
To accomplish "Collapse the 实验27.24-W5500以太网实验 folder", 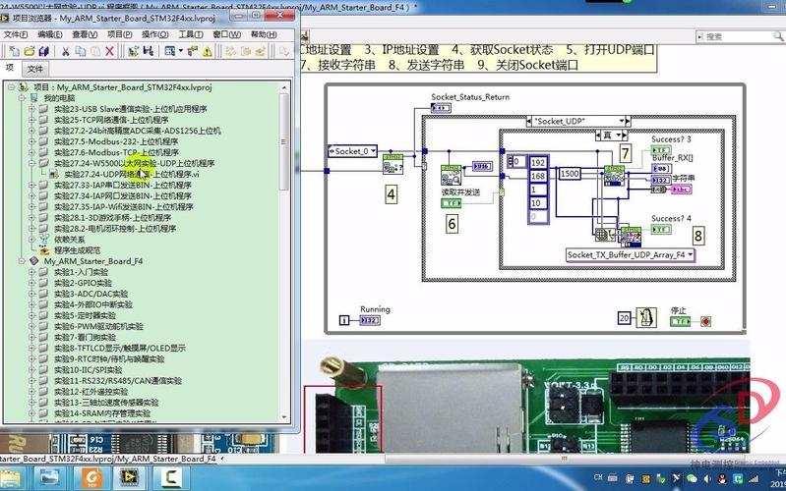I will (31, 163).
